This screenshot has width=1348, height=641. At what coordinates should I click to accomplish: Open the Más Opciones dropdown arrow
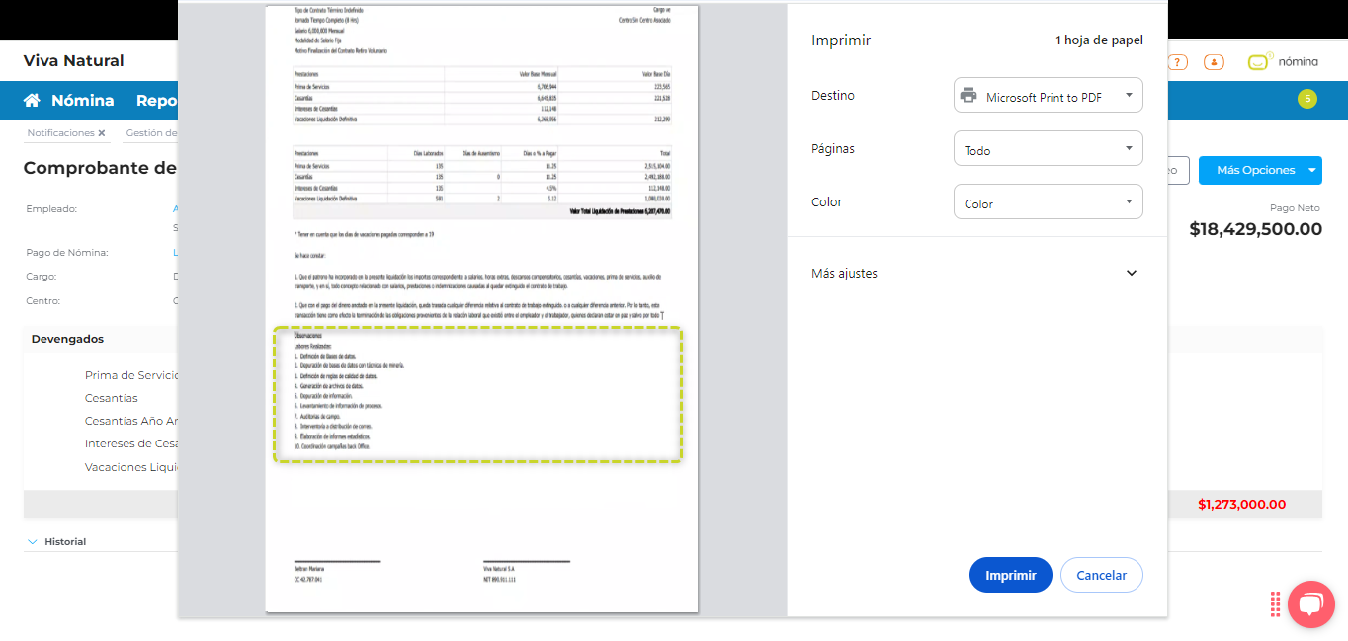(x=1312, y=170)
